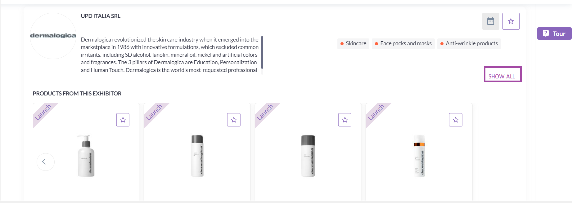Favorite UPD ITALIA SRL with the star icon
This screenshot has width=572, height=203.
point(511,21)
